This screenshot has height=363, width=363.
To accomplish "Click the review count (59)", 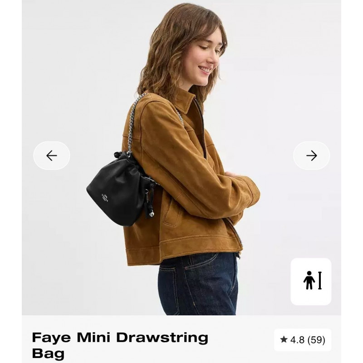I will pyautogui.click(x=316, y=340).
